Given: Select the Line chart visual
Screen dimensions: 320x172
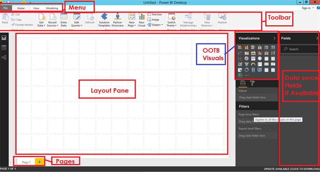Looking at the screenshot, I should click(240, 53).
